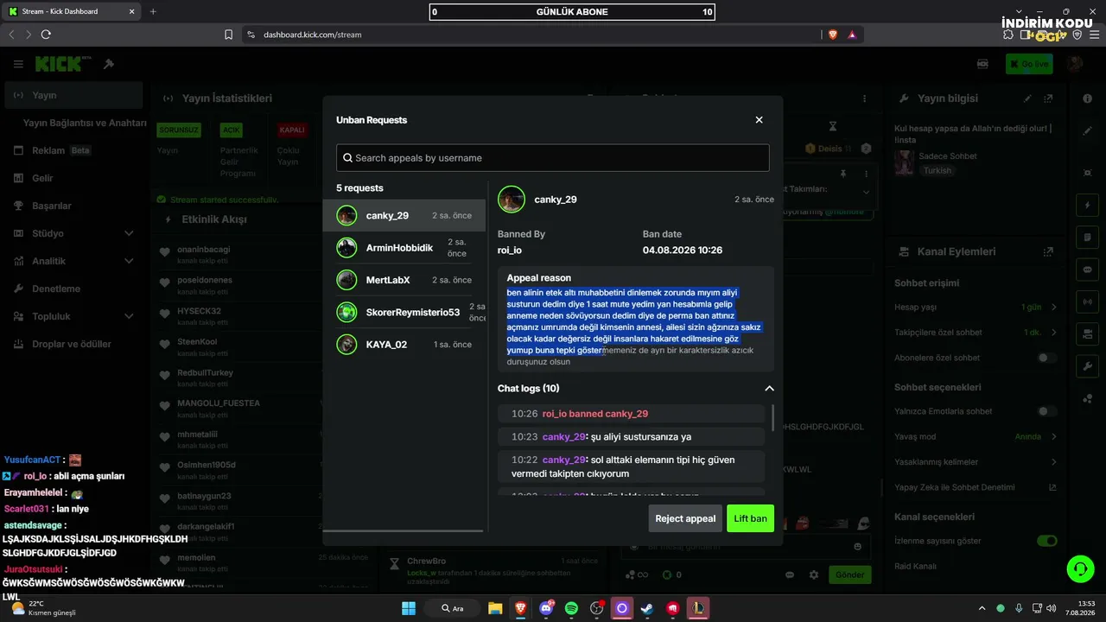Select canky_29 unban request
Screen dimensions: 1106x622
click(404, 215)
